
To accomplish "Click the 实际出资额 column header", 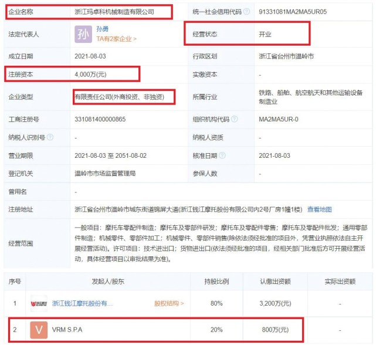I will coord(340,282).
